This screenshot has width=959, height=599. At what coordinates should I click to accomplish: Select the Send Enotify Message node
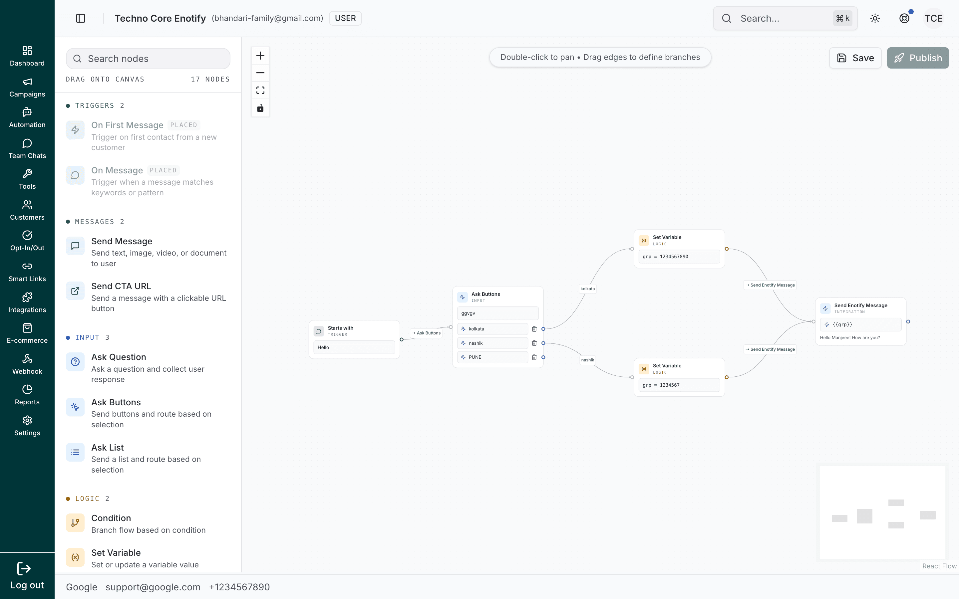click(861, 321)
